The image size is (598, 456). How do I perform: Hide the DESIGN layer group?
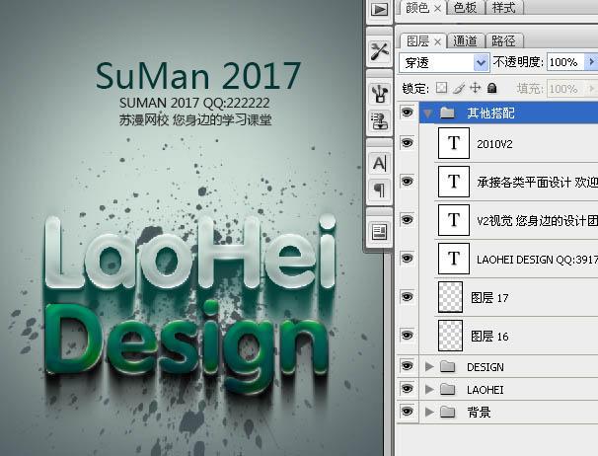[x=407, y=367]
